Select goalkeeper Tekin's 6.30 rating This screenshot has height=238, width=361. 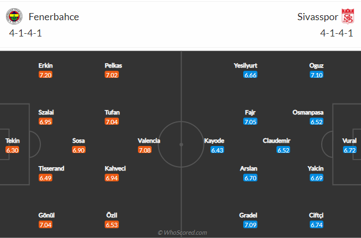coord(12,150)
